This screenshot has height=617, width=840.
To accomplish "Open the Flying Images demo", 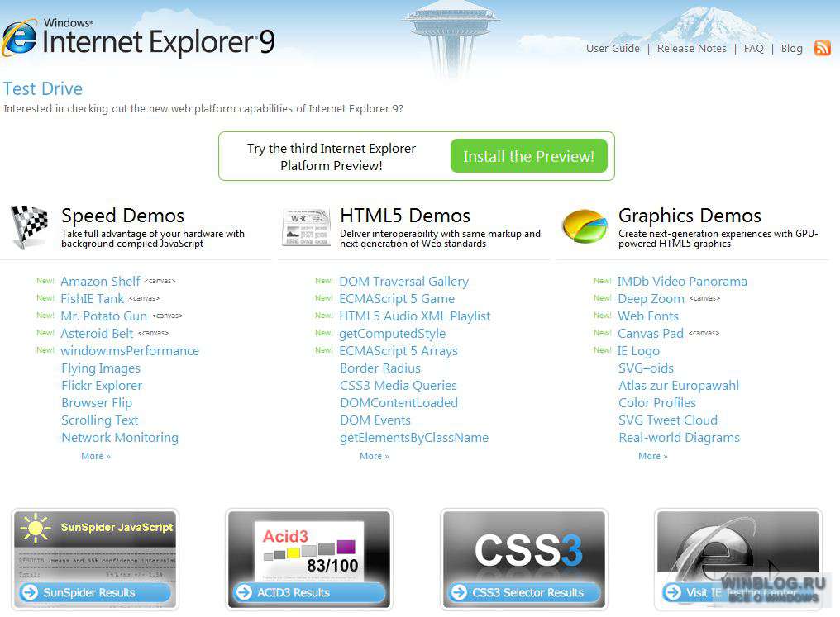I will point(101,368).
